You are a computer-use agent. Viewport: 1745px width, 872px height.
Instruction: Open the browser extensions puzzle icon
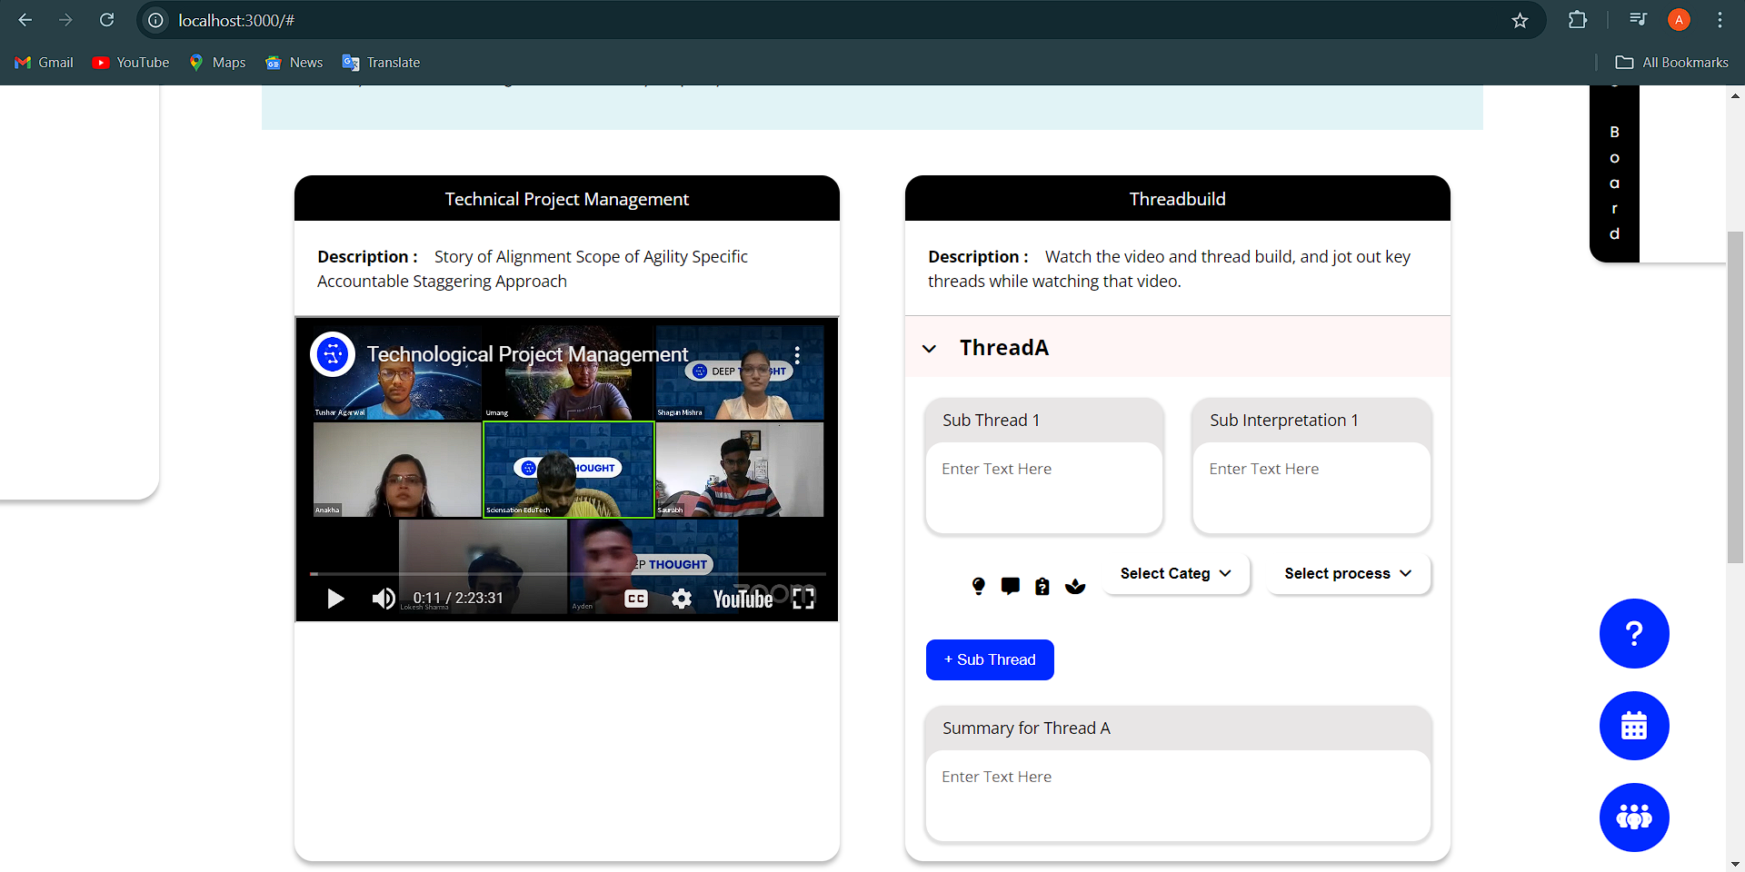pos(1578,20)
